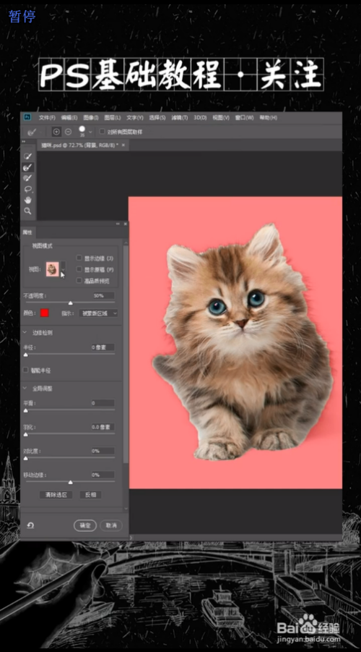361x652 pixels.
Task: Select the Lasso tool
Action: [28, 189]
